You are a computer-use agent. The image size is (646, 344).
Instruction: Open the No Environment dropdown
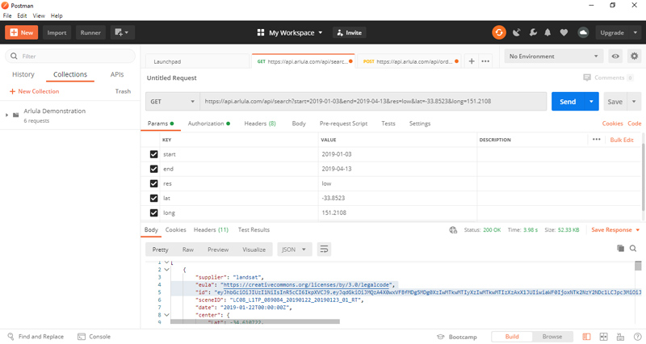coord(554,56)
